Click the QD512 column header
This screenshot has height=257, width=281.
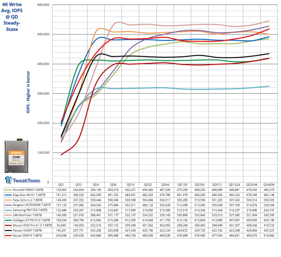pos(217,185)
